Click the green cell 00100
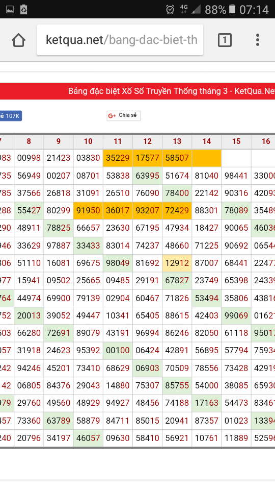 click(118, 351)
